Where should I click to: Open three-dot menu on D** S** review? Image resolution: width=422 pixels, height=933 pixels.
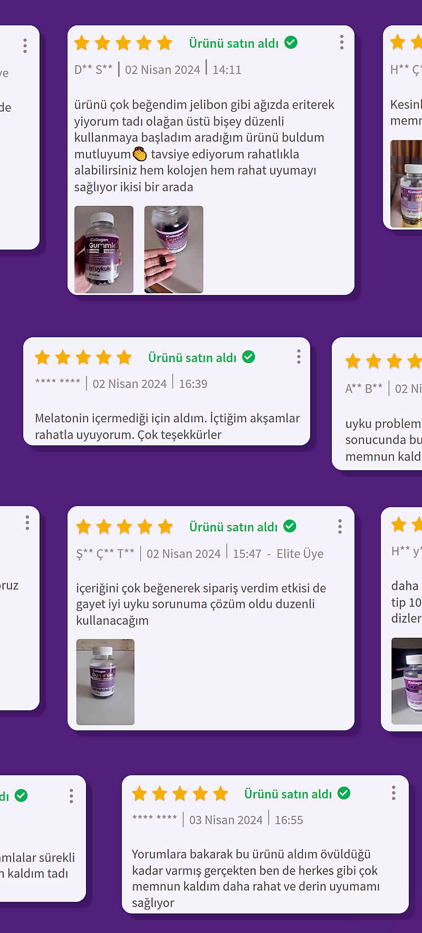pyautogui.click(x=342, y=42)
